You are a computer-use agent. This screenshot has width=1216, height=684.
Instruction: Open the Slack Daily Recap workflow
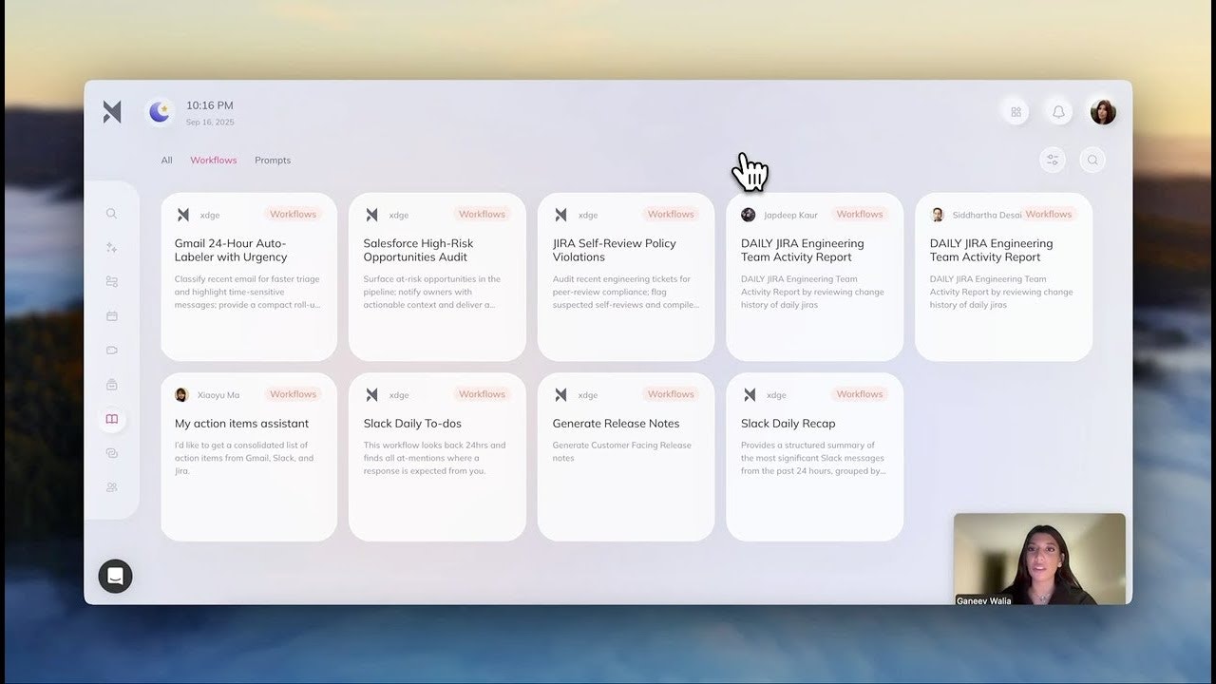click(x=814, y=456)
